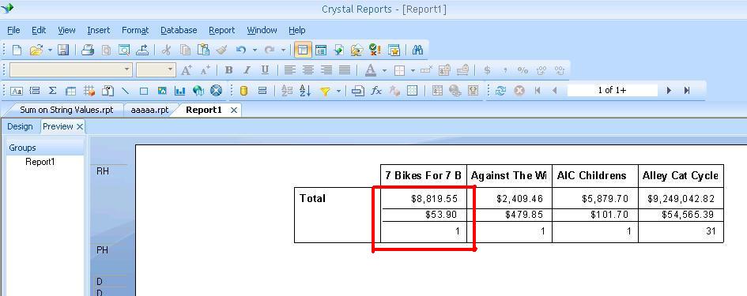Expand the Undo history dropdown arrow

point(255,50)
